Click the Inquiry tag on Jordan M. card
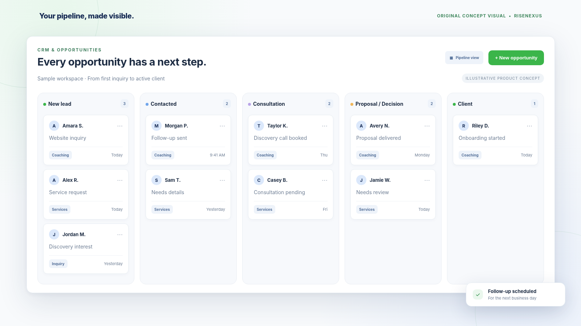Viewport: 581px width, 326px height. click(58, 264)
